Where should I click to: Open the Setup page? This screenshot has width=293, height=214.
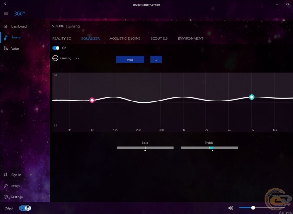(x=15, y=186)
